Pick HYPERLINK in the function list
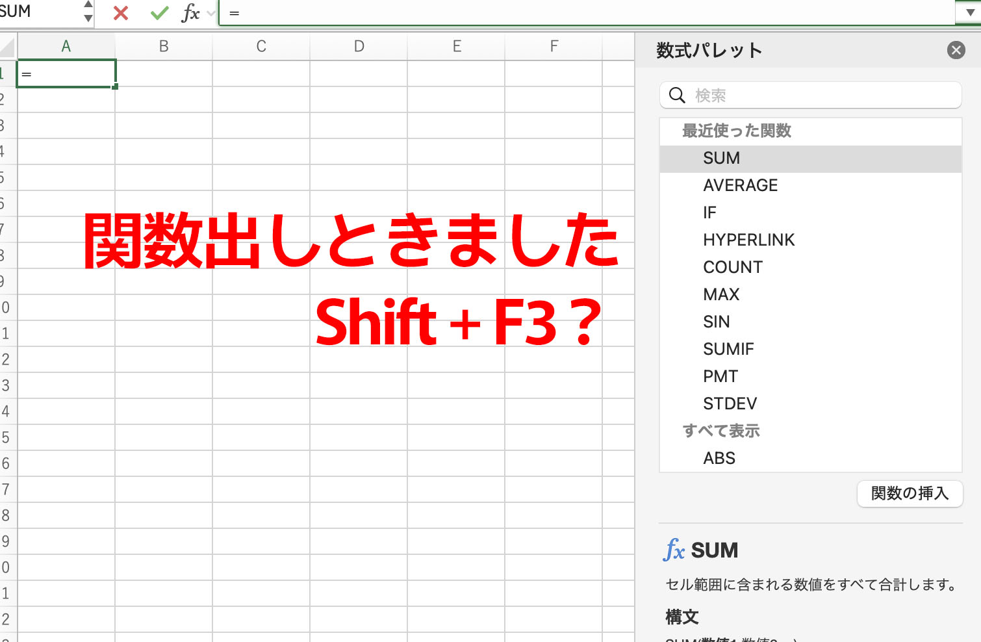This screenshot has height=642, width=981. (748, 240)
